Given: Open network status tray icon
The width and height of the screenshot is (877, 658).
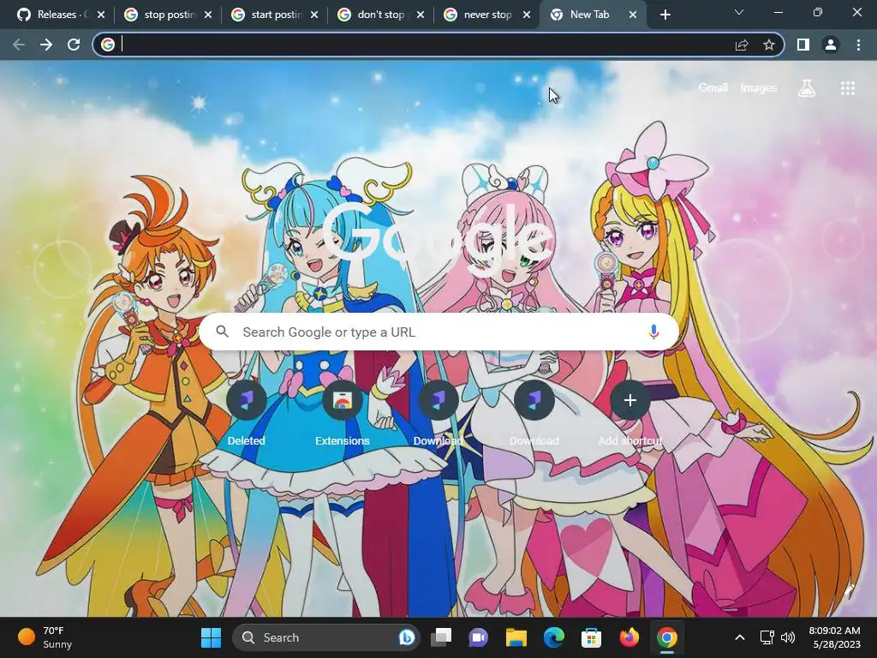Looking at the screenshot, I should (767, 637).
